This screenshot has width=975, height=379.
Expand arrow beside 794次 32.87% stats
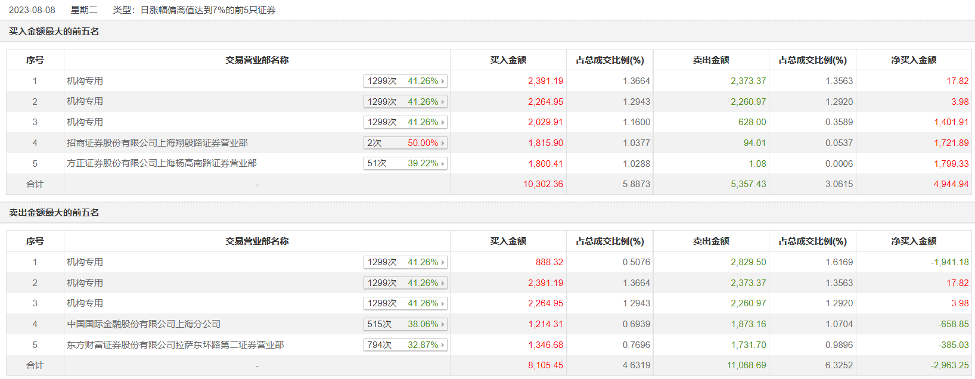[443, 345]
